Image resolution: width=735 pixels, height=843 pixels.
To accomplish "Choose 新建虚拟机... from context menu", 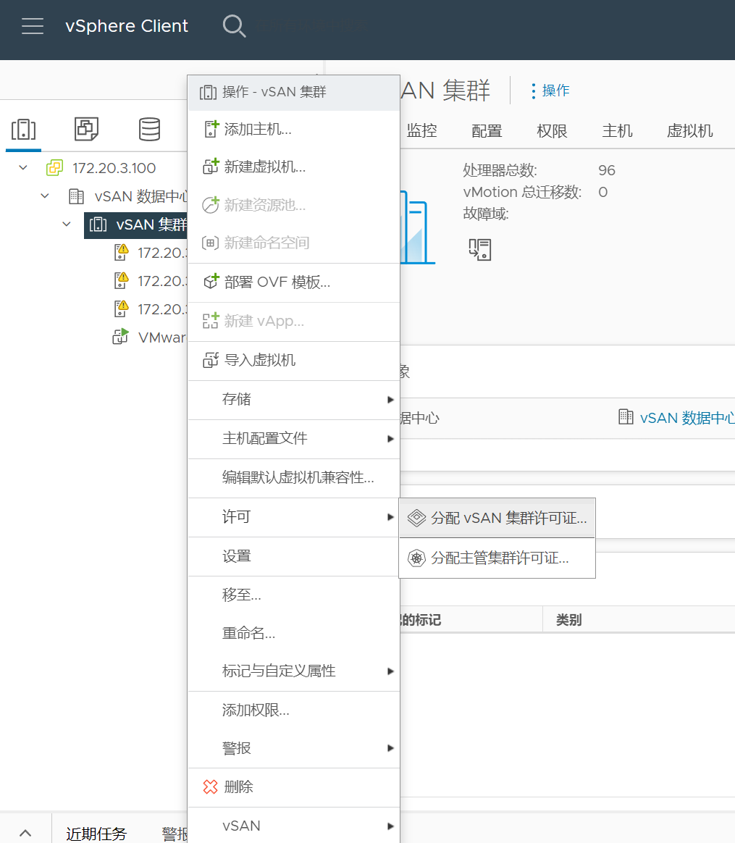I will pos(293,167).
